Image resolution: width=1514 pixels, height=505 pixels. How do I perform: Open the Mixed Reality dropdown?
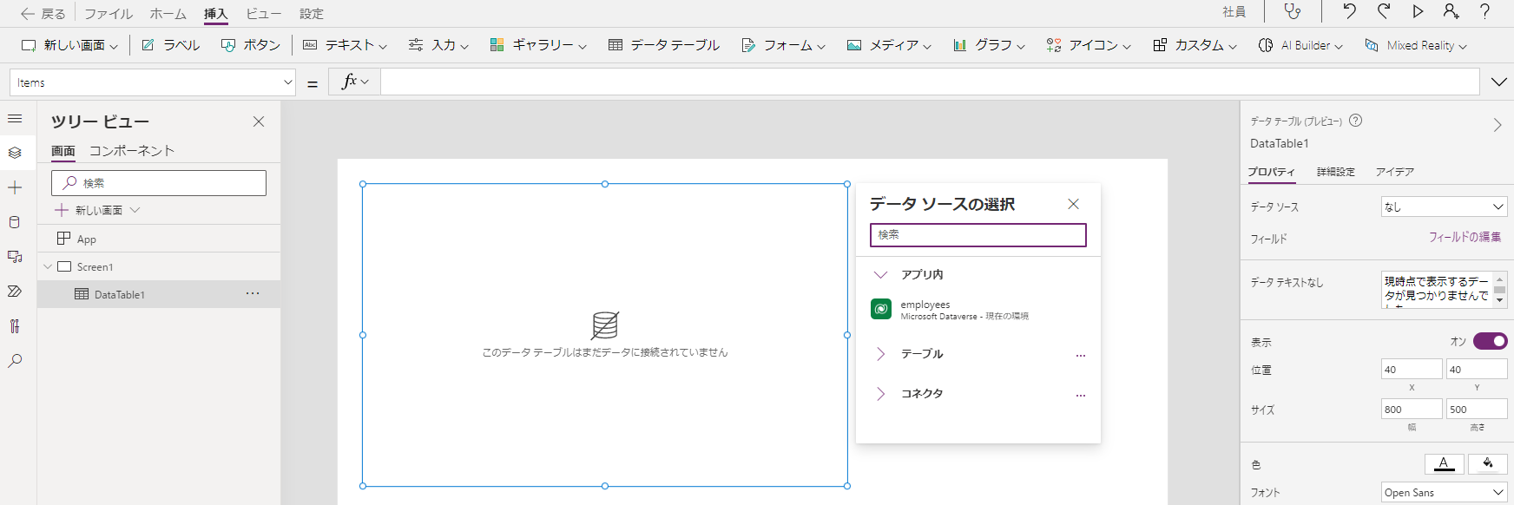pos(1416,45)
